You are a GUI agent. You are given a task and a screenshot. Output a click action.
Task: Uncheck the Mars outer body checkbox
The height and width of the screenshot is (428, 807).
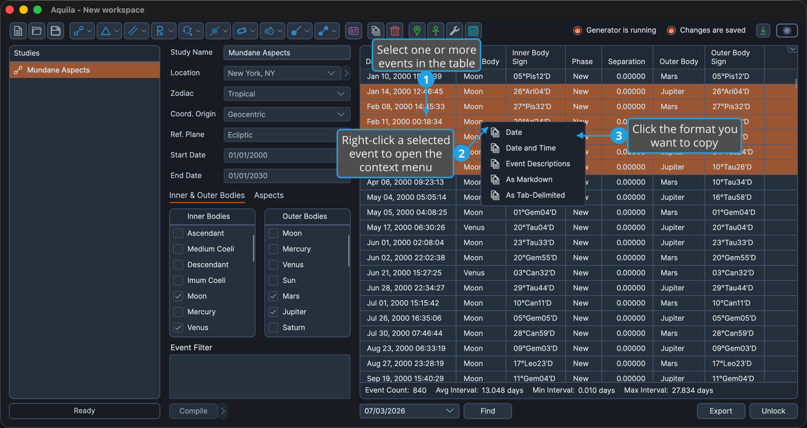273,296
